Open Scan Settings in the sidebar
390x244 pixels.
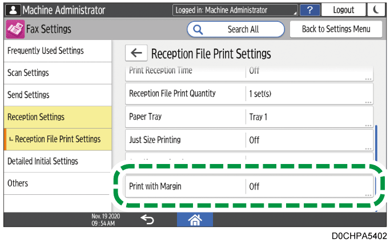click(x=56, y=73)
